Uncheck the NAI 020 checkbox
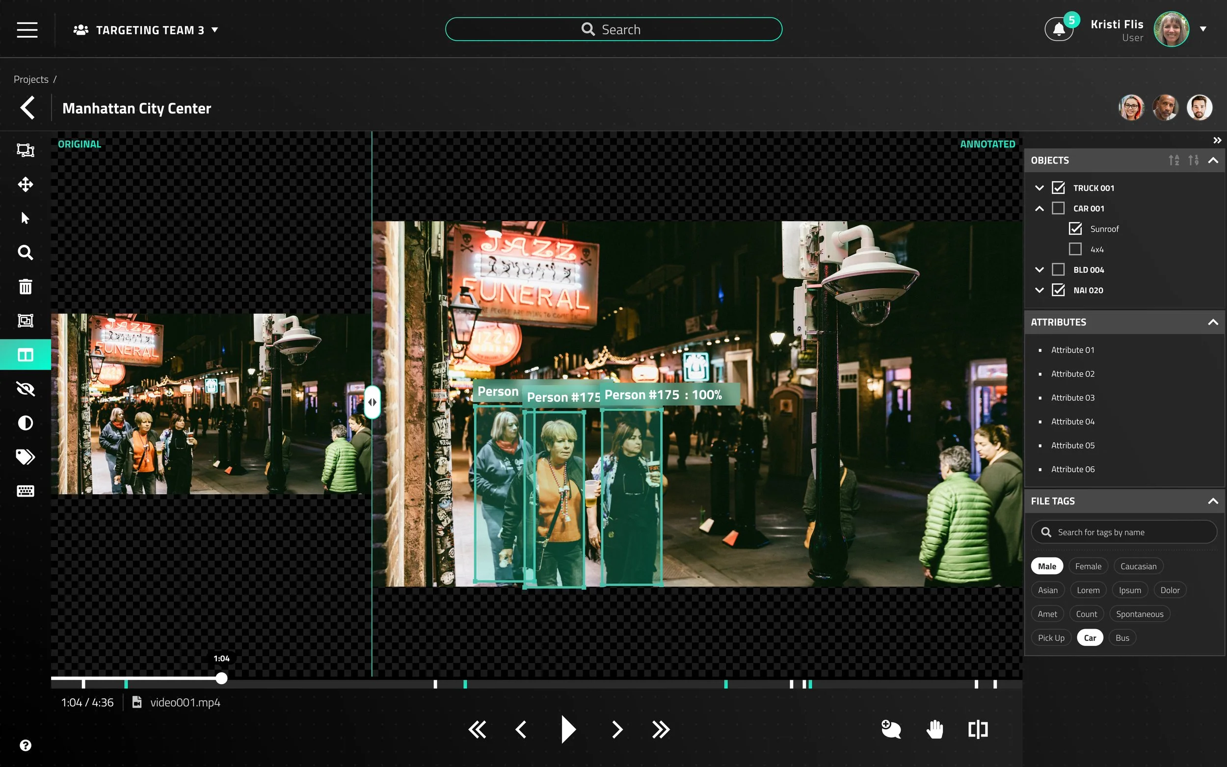 1058,290
